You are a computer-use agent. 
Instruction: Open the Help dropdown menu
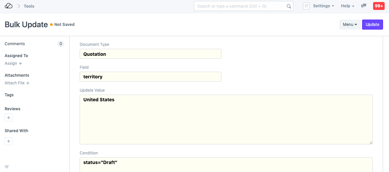(348, 6)
